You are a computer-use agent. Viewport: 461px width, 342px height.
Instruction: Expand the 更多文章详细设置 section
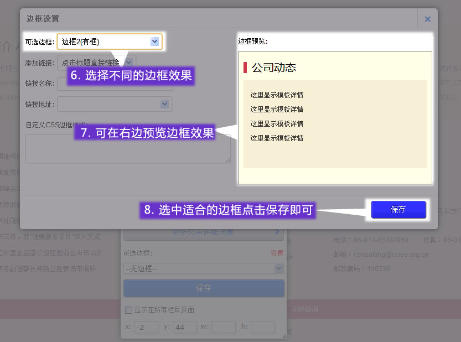[x=203, y=233]
